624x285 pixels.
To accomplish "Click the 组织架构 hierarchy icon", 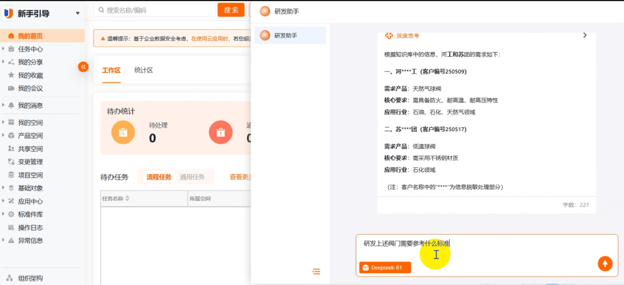I will pos(10,278).
